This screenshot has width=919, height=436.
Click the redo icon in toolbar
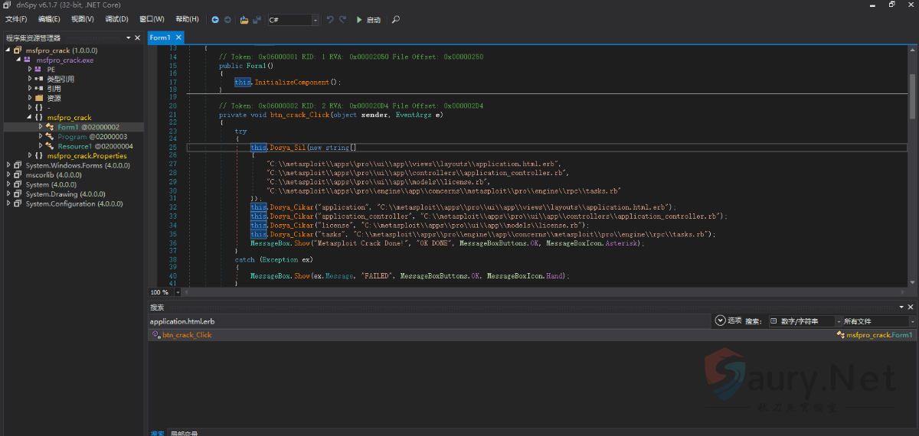(x=342, y=20)
